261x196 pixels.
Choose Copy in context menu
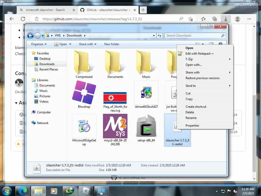click(205, 99)
